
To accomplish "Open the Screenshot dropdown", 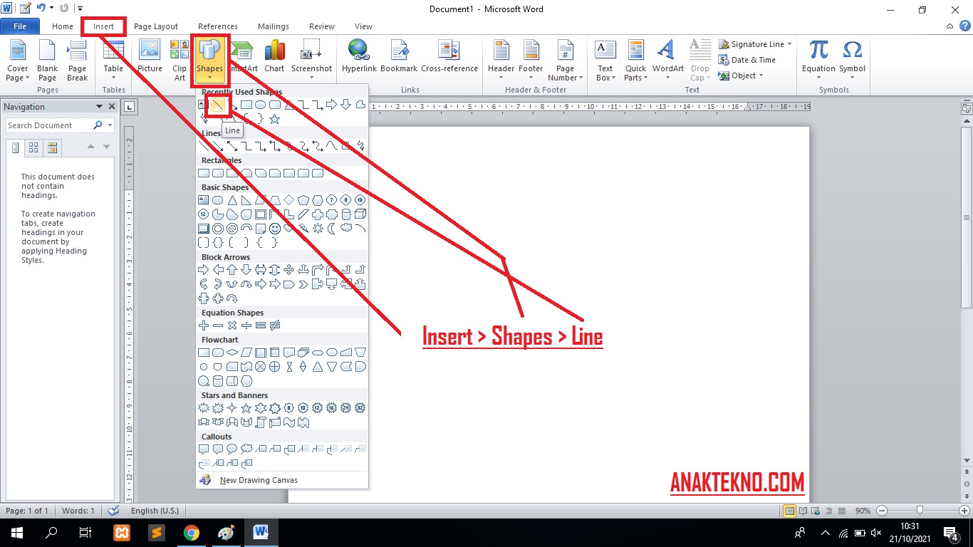I will coord(311,61).
